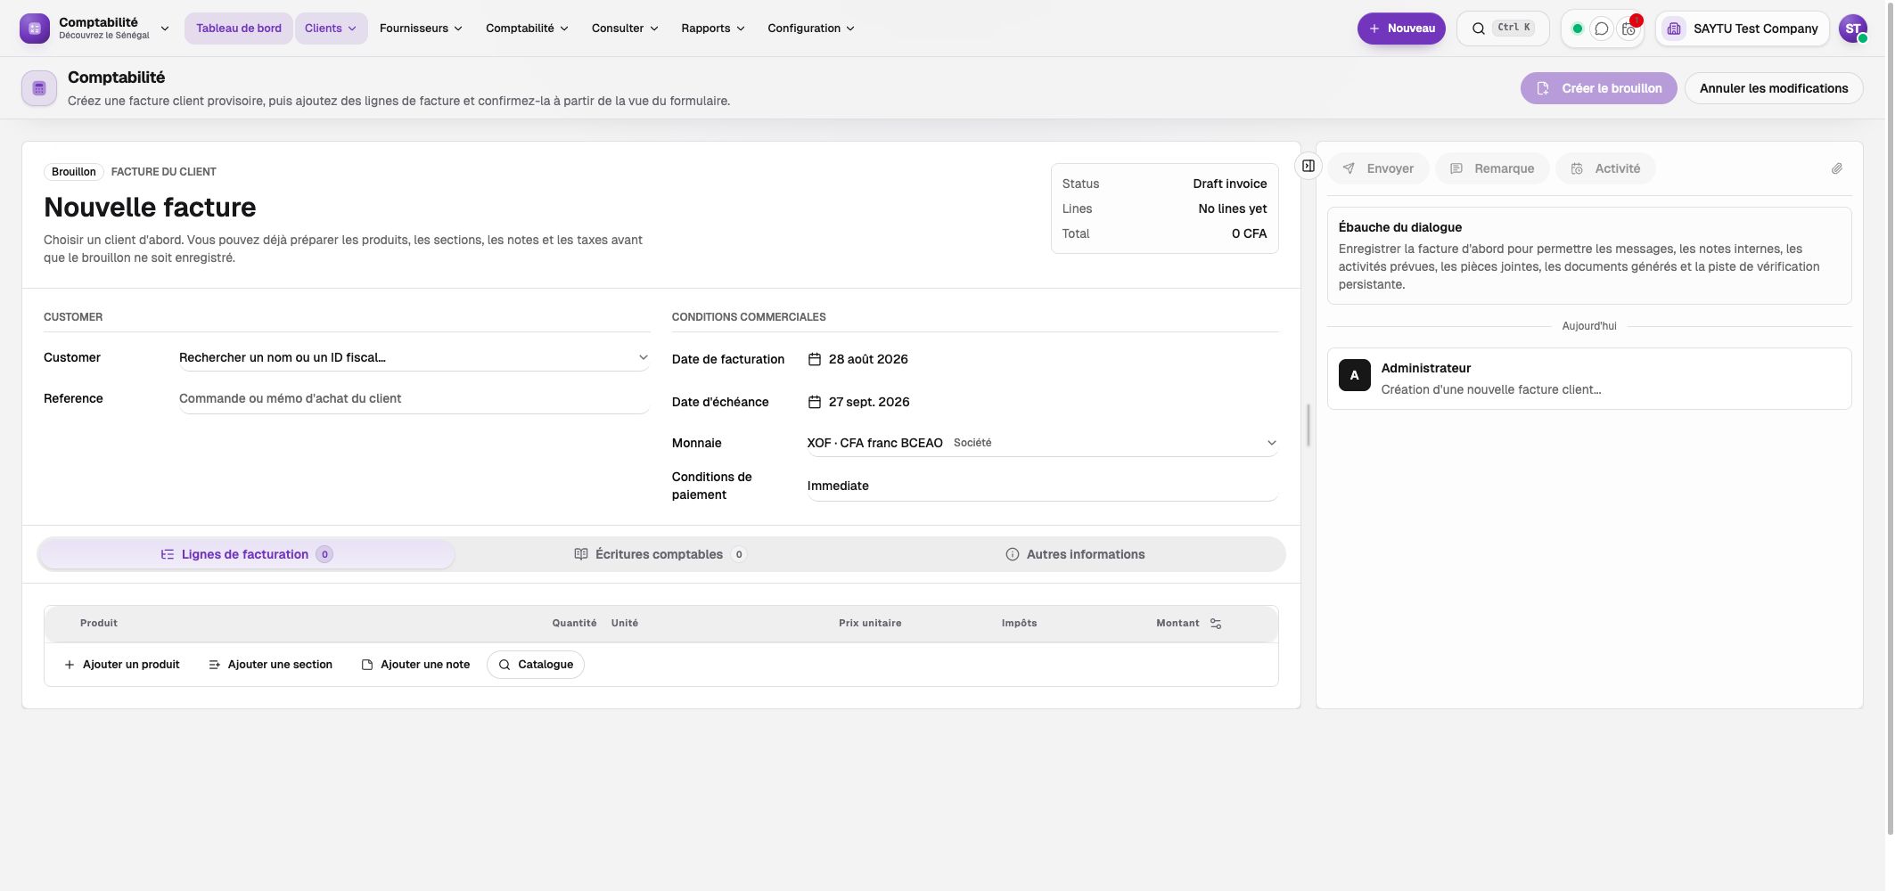This screenshot has width=1895, height=891.
Task: Click the Administrateur avatar A
Action: tap(1355, 375)
